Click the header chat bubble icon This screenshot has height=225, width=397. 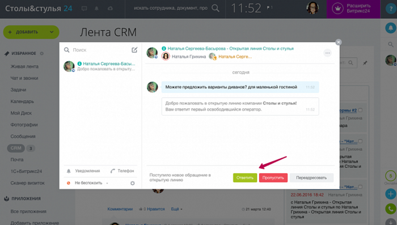(85, 9)
